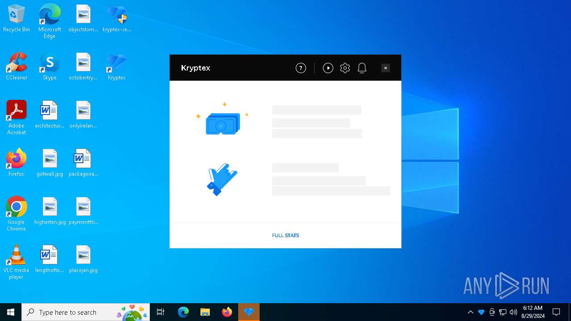Close the Kryptex window

coord(385,68)
